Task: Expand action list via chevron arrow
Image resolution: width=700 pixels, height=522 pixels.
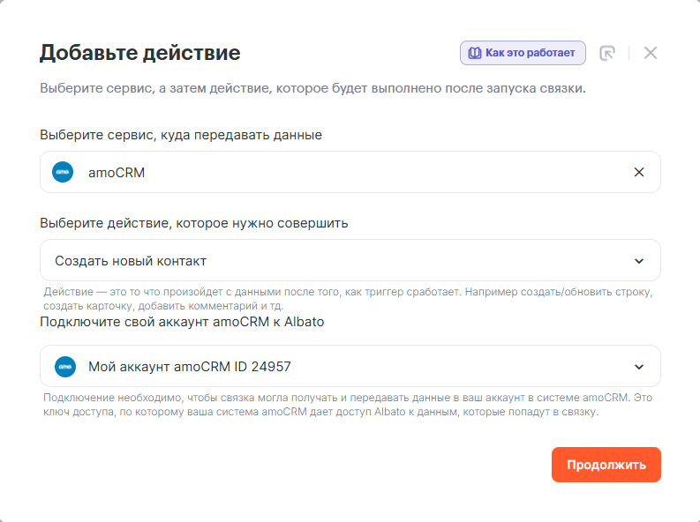Action: [x=639, y=261]
